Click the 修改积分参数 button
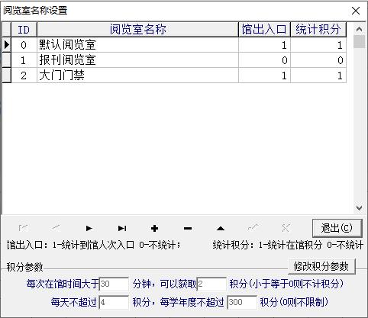 coord(321,266)
